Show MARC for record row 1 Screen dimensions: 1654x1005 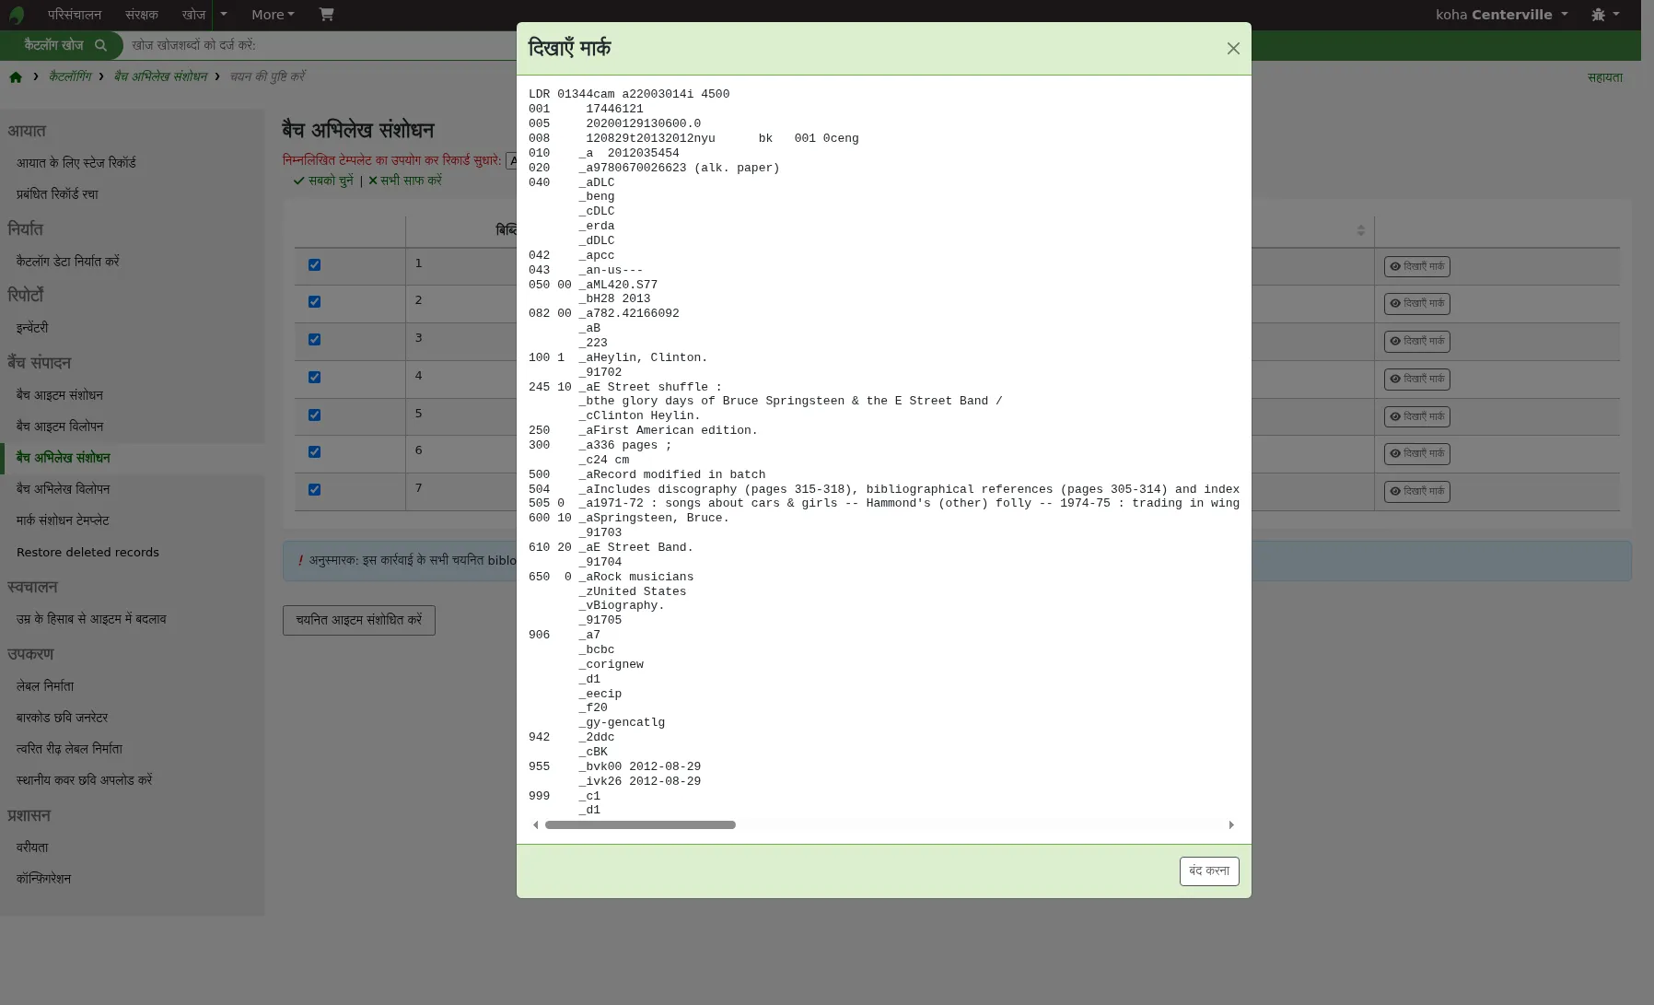(1416, 267)
